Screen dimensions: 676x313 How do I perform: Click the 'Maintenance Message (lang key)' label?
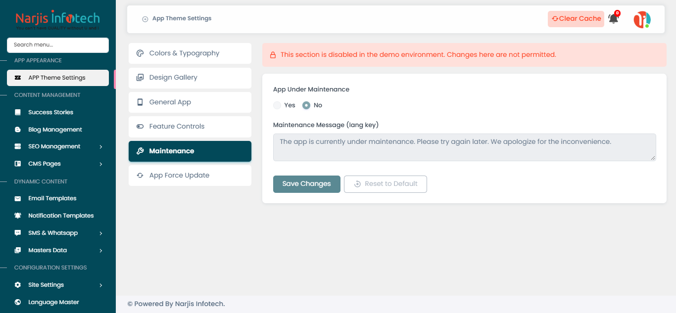point(326,125)
